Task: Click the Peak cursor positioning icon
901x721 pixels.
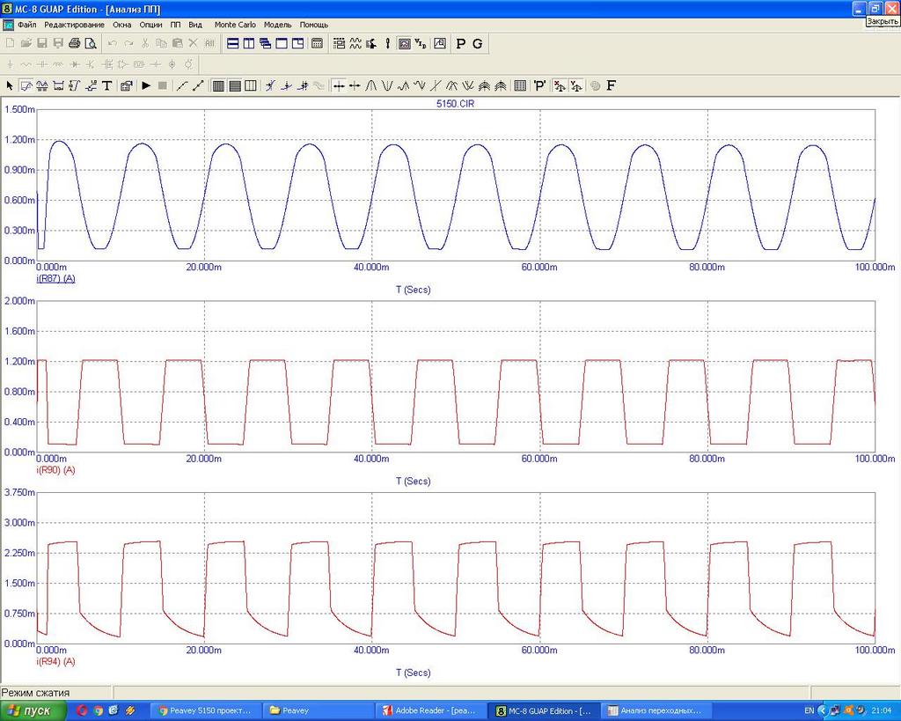Action: (x=371, y=85)
